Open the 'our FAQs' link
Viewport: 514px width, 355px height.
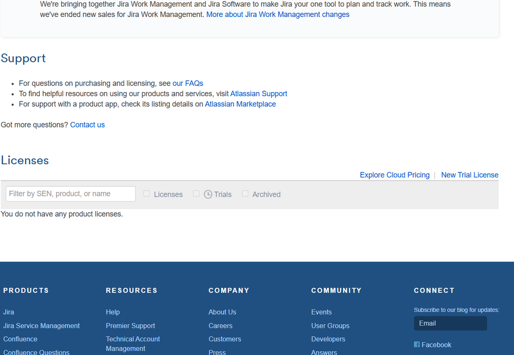[x=188, y=83]
